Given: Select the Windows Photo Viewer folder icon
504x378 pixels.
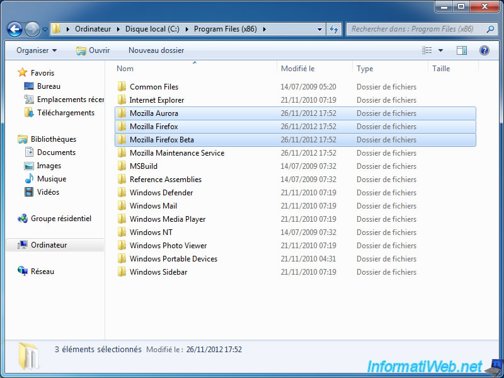Looking at the screenshot, I should (x=122, y=246).
